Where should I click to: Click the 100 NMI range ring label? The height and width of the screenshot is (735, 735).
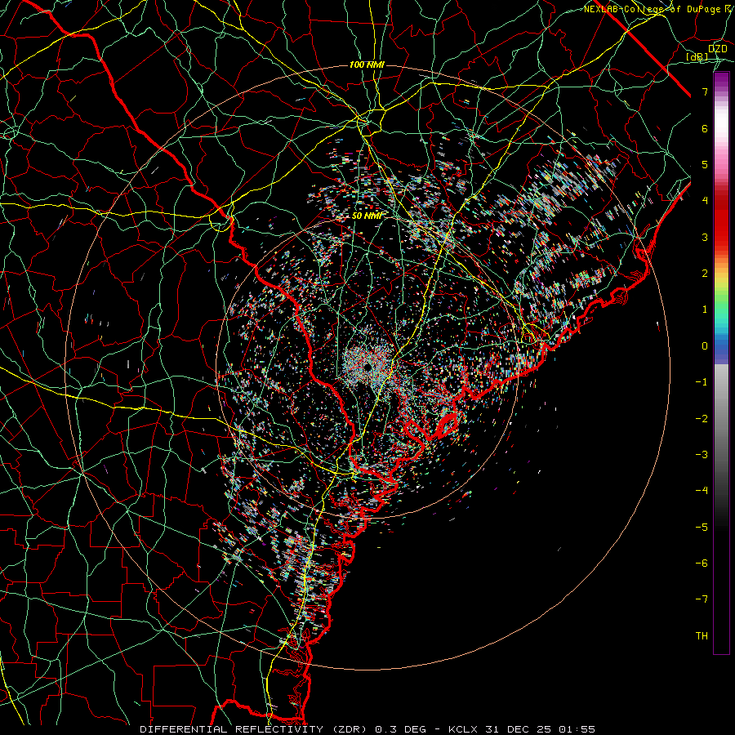(367, 65)
